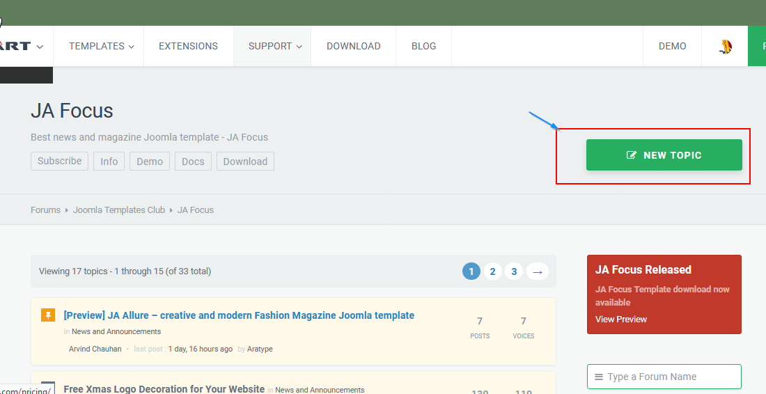This screenshot has height=394, width=766.
Task: Click the 7 posts count
Action: click(x=480, y=321)
